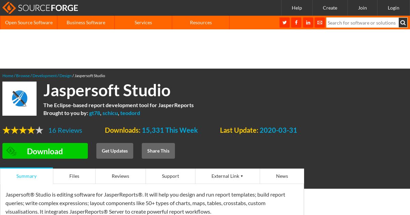Viewport: 410px width, 215px height.
Task: Click the Jaspersoft Studio title heading
Action: (107, 90)
